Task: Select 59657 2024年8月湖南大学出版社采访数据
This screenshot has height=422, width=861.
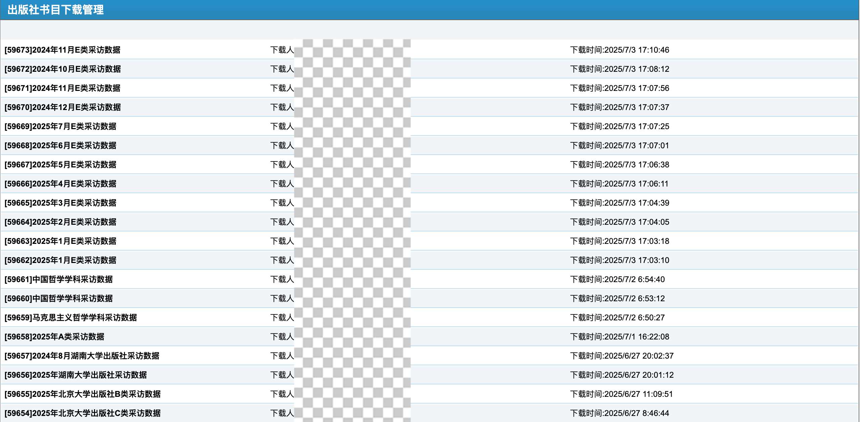Action: click(x=82, y=356)
